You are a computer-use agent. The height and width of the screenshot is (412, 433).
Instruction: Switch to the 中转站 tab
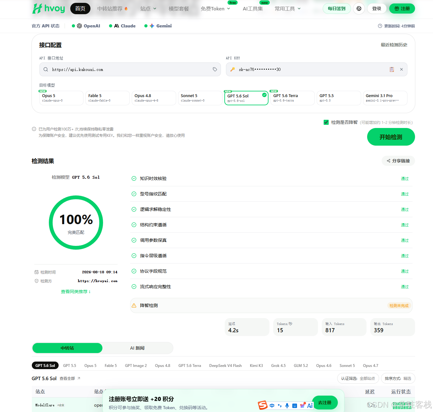tap(67, 348)
